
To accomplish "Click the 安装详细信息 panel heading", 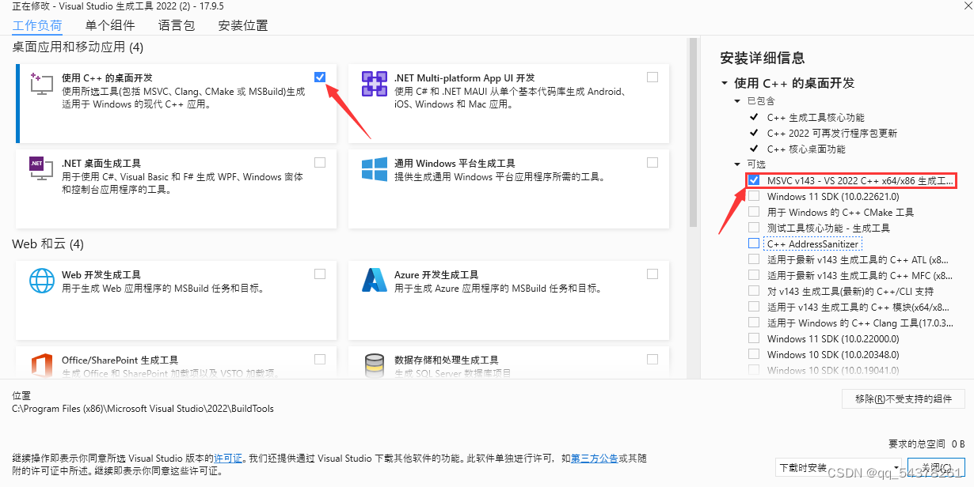I will pyautogui.click(x=762, y=58).
